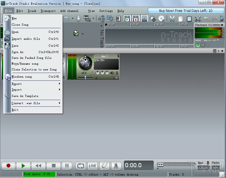Click the track layout toolbar icon
Viewport: 226px width, 178px height.
[110, 19]
